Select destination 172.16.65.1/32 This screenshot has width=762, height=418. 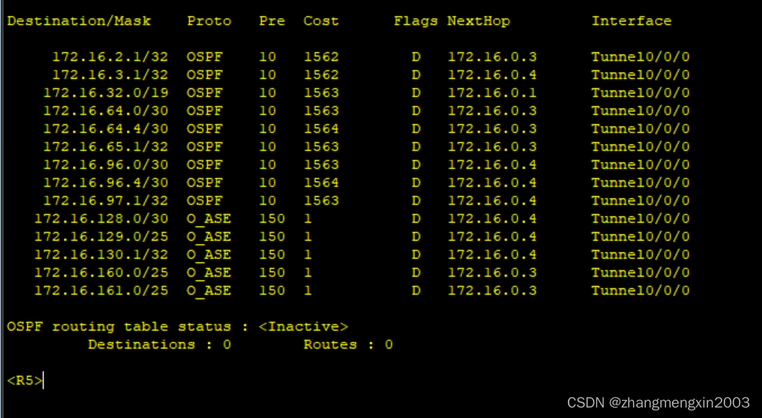[x=106, y=147]
